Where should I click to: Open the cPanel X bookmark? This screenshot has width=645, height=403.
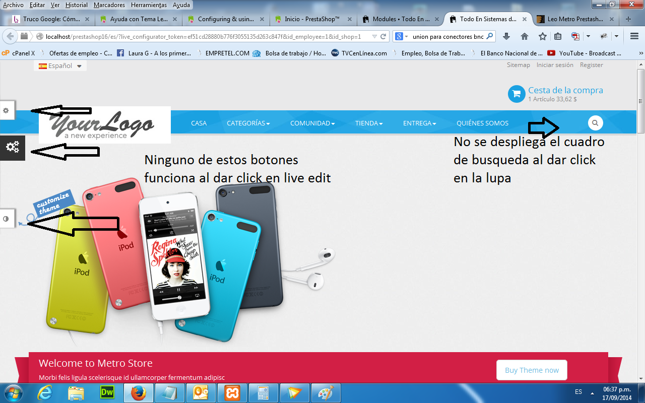(19, 53)
